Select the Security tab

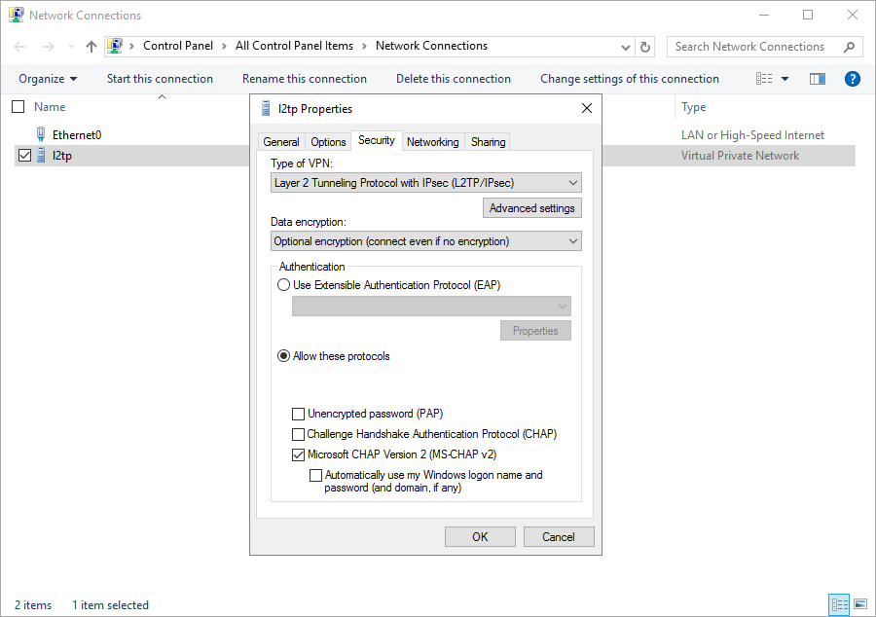pyautogui.click(x=376, y=140)
